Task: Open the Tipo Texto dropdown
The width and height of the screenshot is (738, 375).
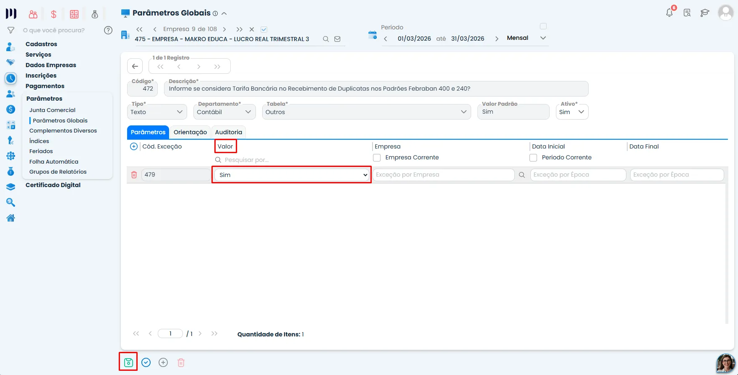Action: click(x=157, y=112)
